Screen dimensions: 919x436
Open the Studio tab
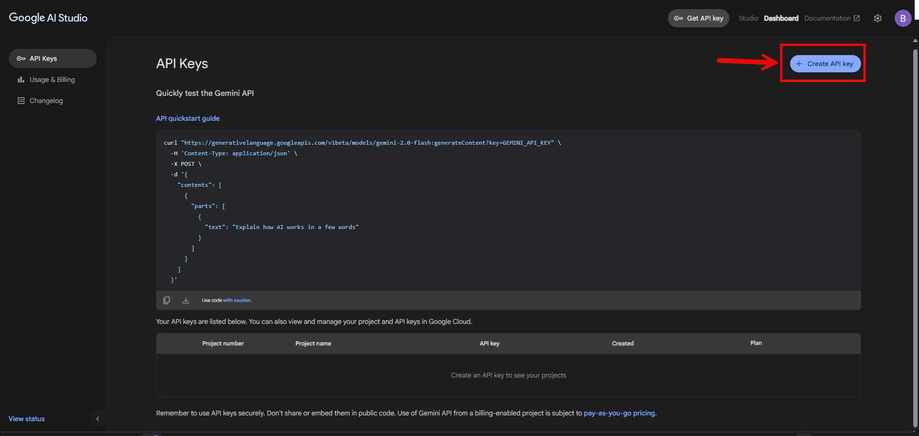pos(748,18)
